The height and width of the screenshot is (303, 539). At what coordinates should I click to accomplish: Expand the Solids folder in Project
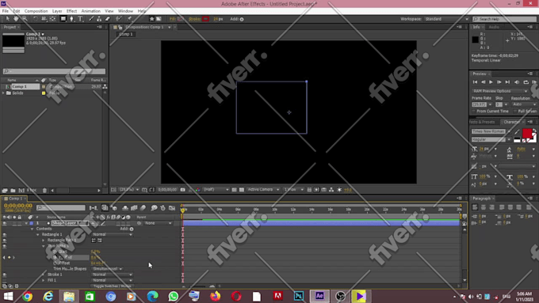click(x=3, y=93)
